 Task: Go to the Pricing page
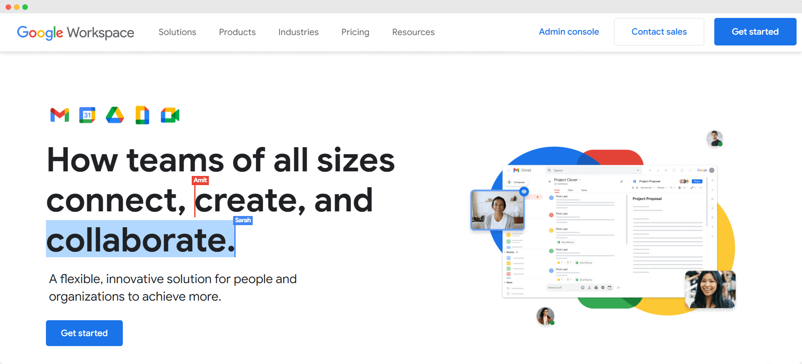pyautogui.click(x=355, y=32)
